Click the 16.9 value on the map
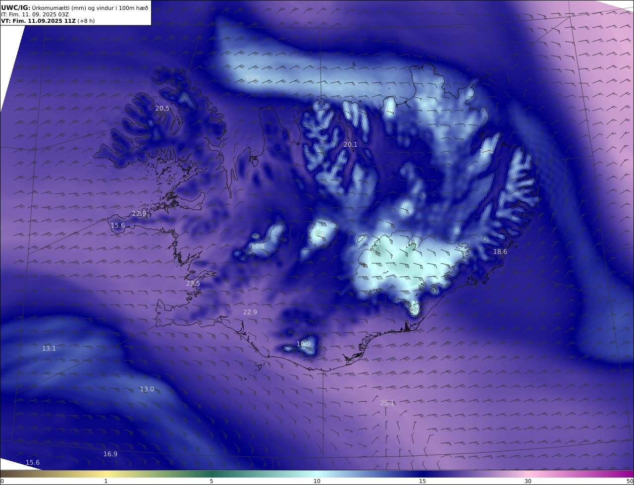The width and height of the screenshot is (634, 485). [110, 454]
